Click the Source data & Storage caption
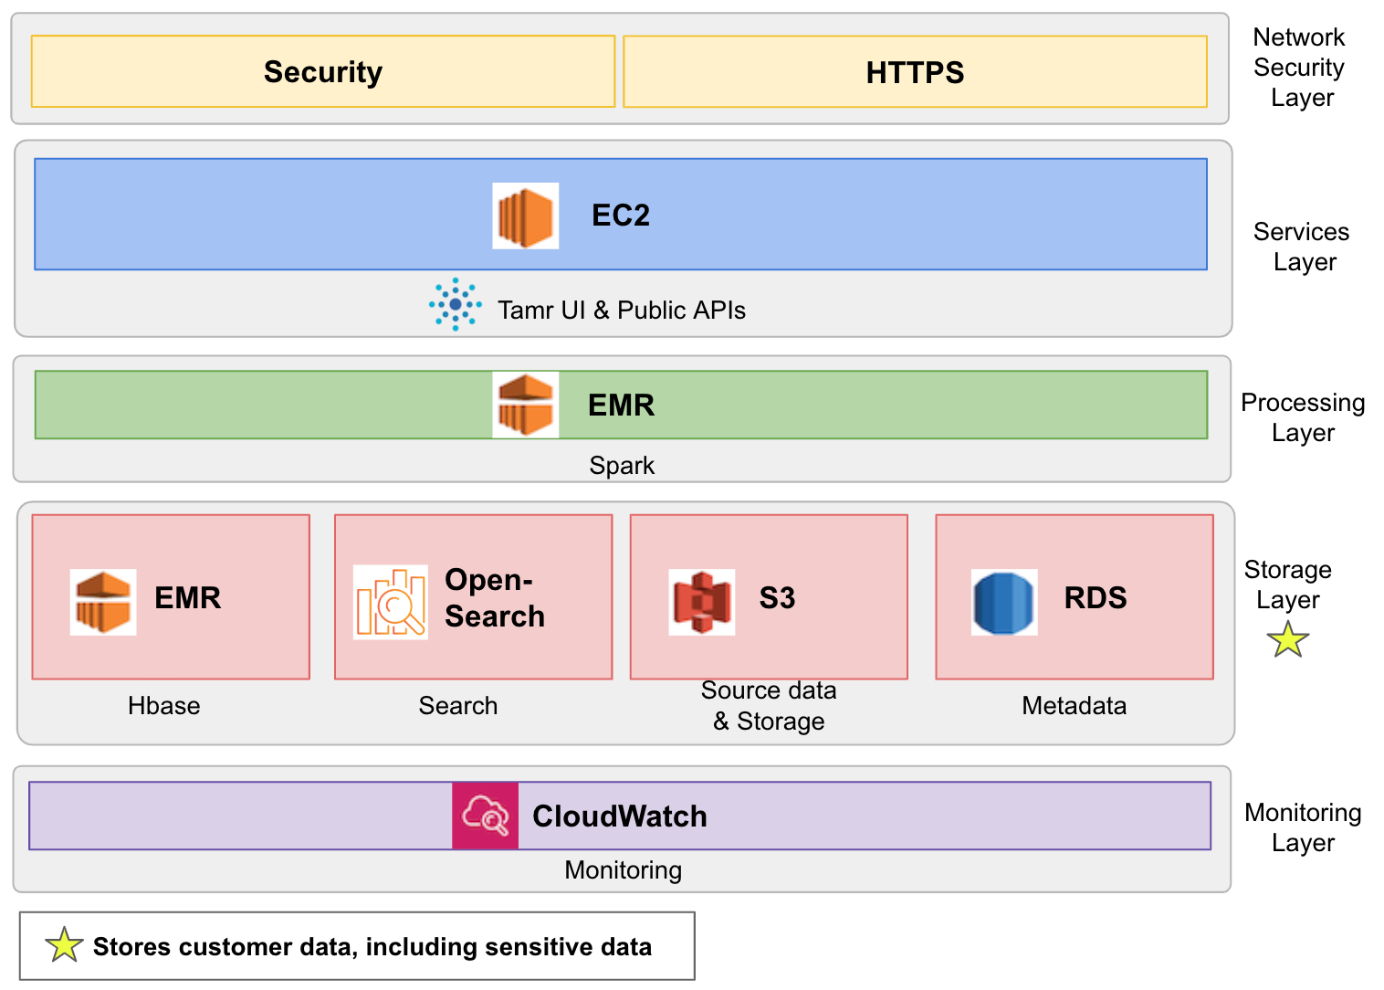This screenshot has width=1384, height=990. click(x=769, y=706)
